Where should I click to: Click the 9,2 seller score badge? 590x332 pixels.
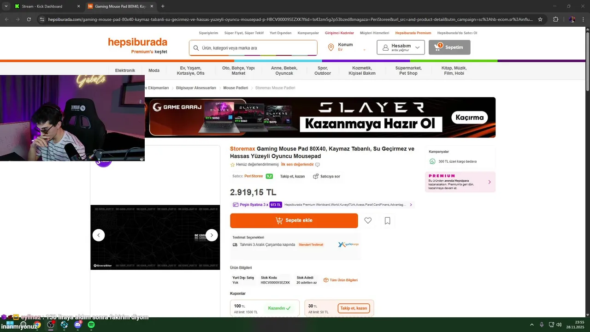point(269,176)
